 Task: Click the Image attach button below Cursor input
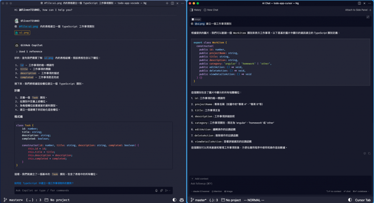(x=228, y=191)
